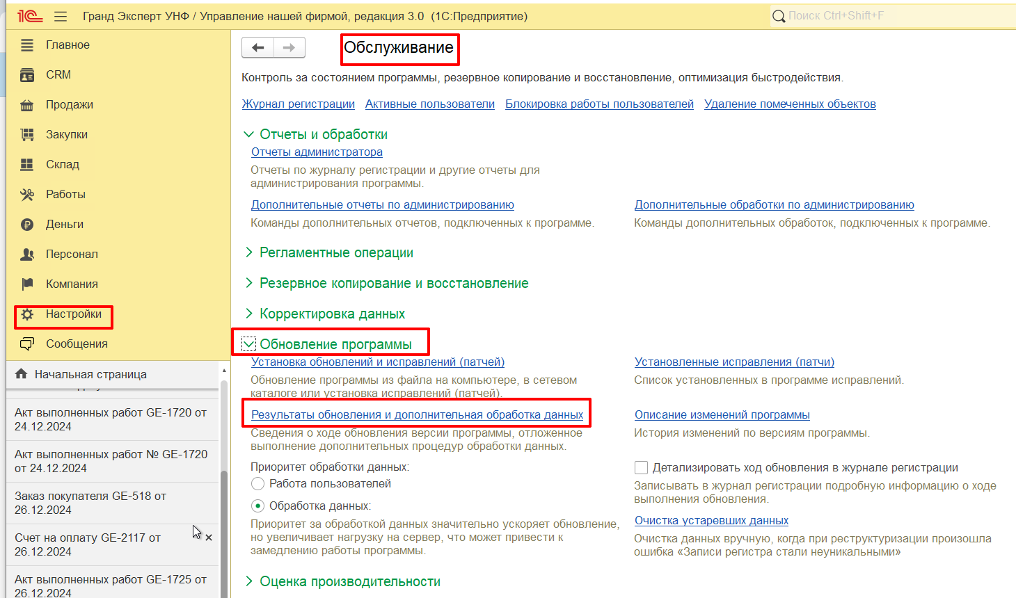Go back with the left arrow button
Image resolution: width=1016 pixels, height=598 pixels.
[x=258, y=47]
